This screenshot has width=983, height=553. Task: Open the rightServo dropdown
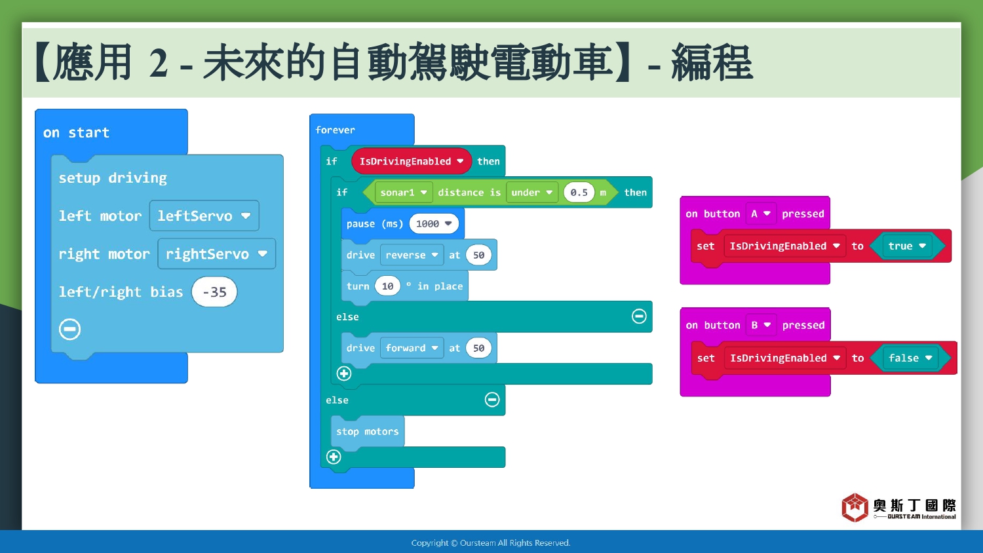pos(216,254)
